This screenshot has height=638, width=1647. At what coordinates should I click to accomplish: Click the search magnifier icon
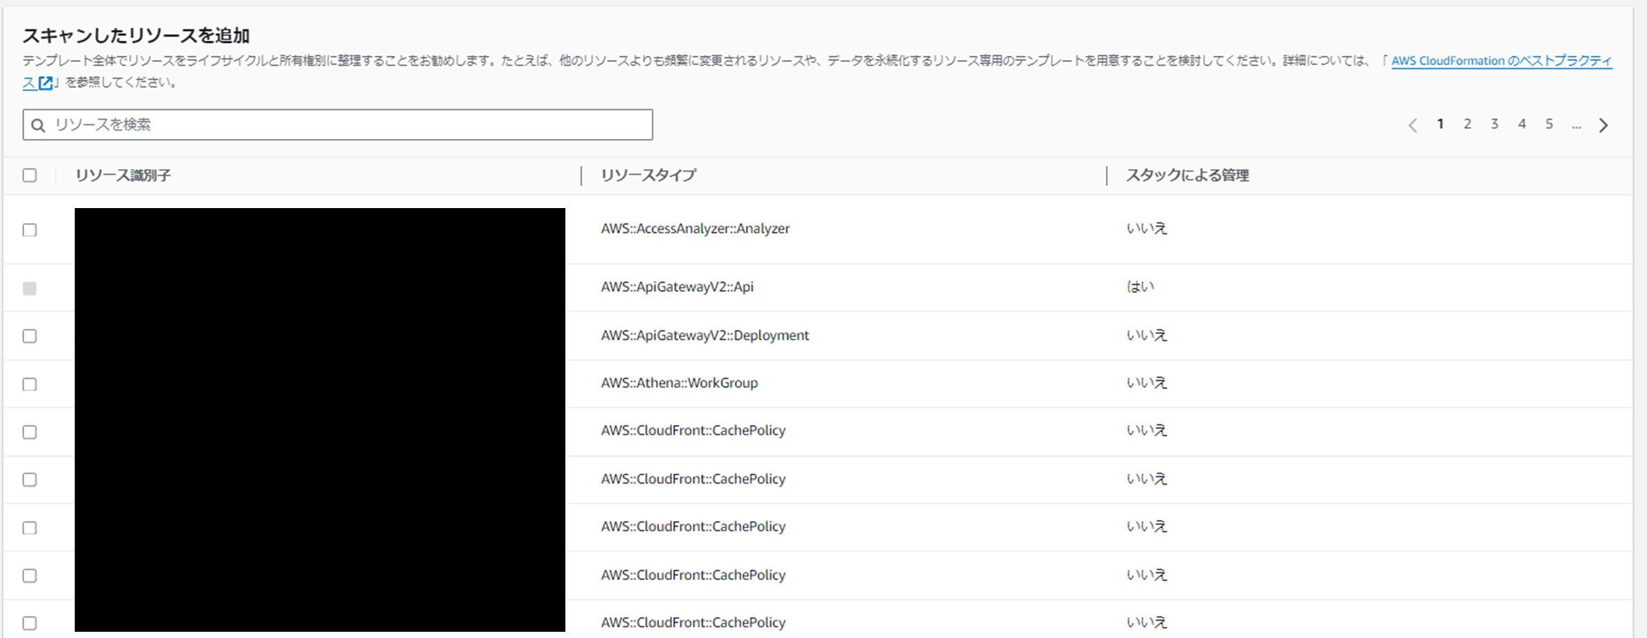[x=39, y=125]
